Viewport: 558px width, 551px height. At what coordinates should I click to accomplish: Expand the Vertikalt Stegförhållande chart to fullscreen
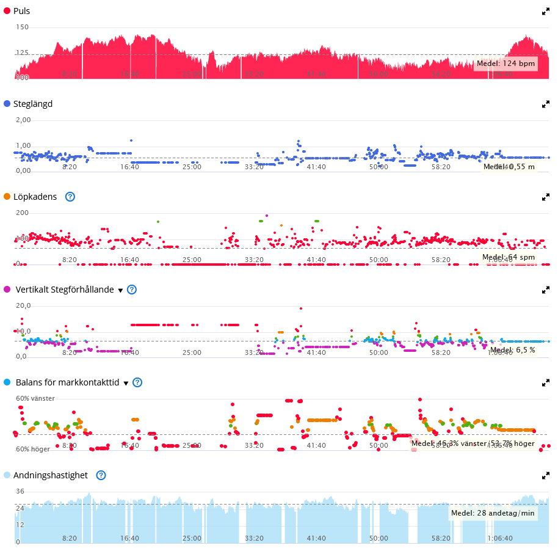(x=546, y=290)
